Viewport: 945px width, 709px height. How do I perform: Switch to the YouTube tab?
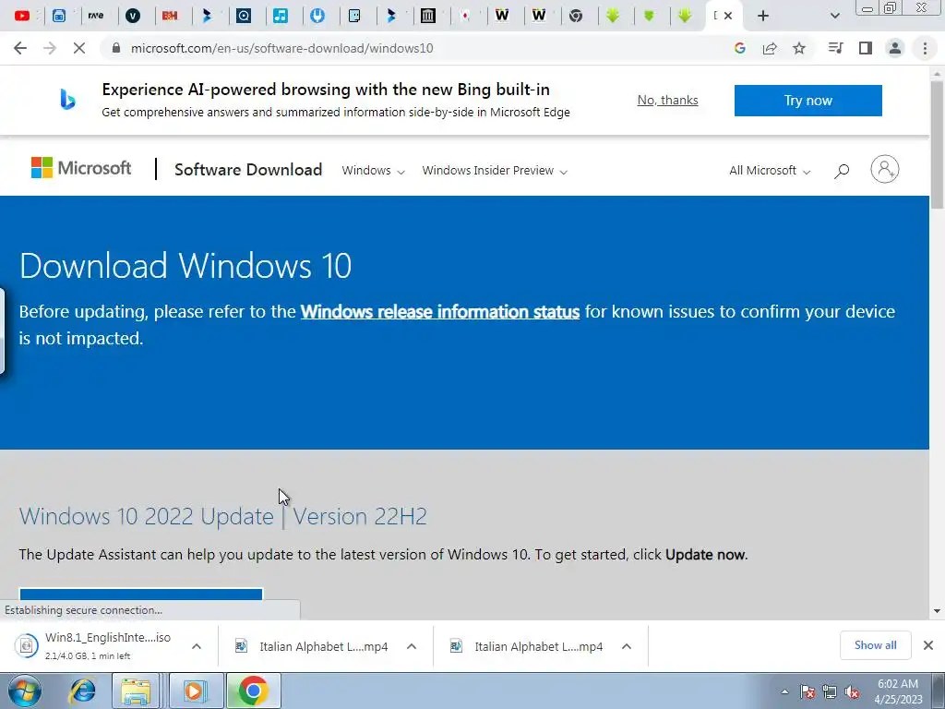pyautogui.click(x=22, y=16)
